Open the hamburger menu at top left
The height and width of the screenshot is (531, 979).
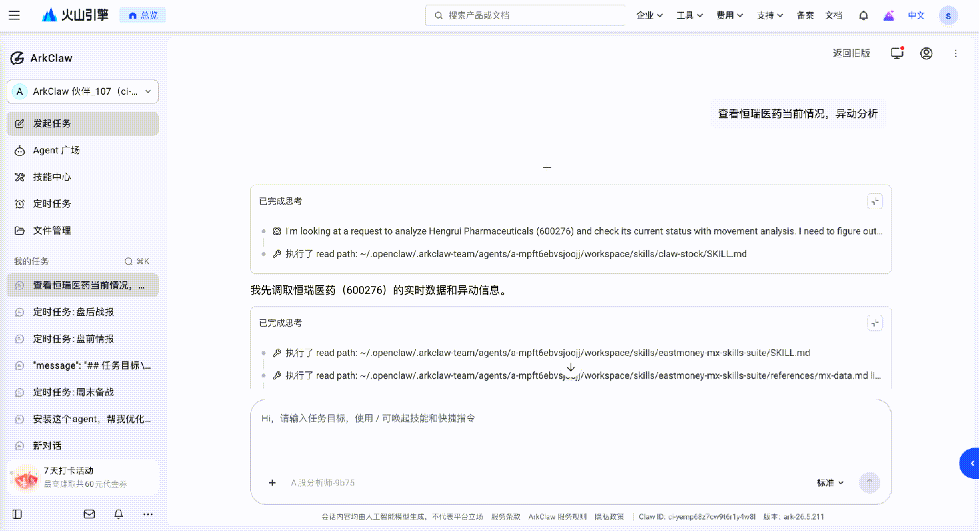click(14, 15)
